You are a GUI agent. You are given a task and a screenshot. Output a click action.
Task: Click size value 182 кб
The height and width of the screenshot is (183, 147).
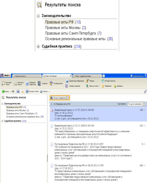(143, 126)
